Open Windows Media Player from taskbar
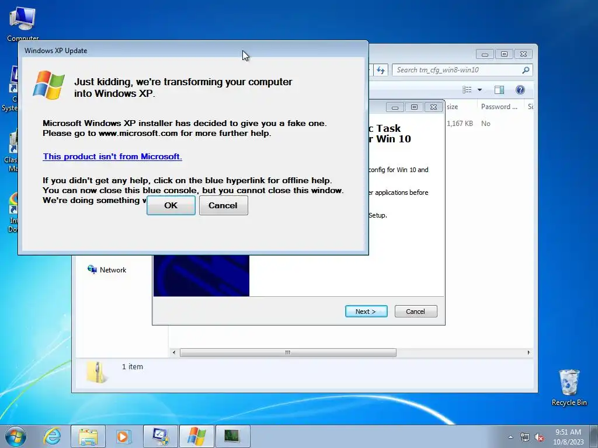598x448 pixels. 123,436
